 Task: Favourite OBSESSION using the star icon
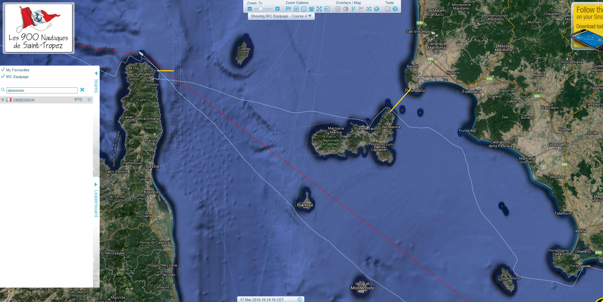(3, 100)
